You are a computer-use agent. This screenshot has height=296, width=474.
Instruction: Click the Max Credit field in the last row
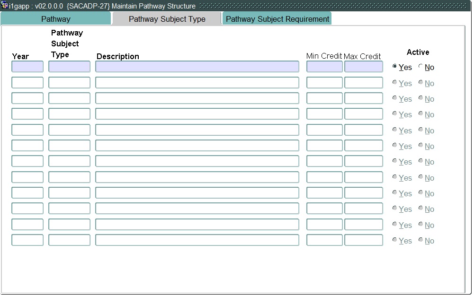tap(363, 240)
